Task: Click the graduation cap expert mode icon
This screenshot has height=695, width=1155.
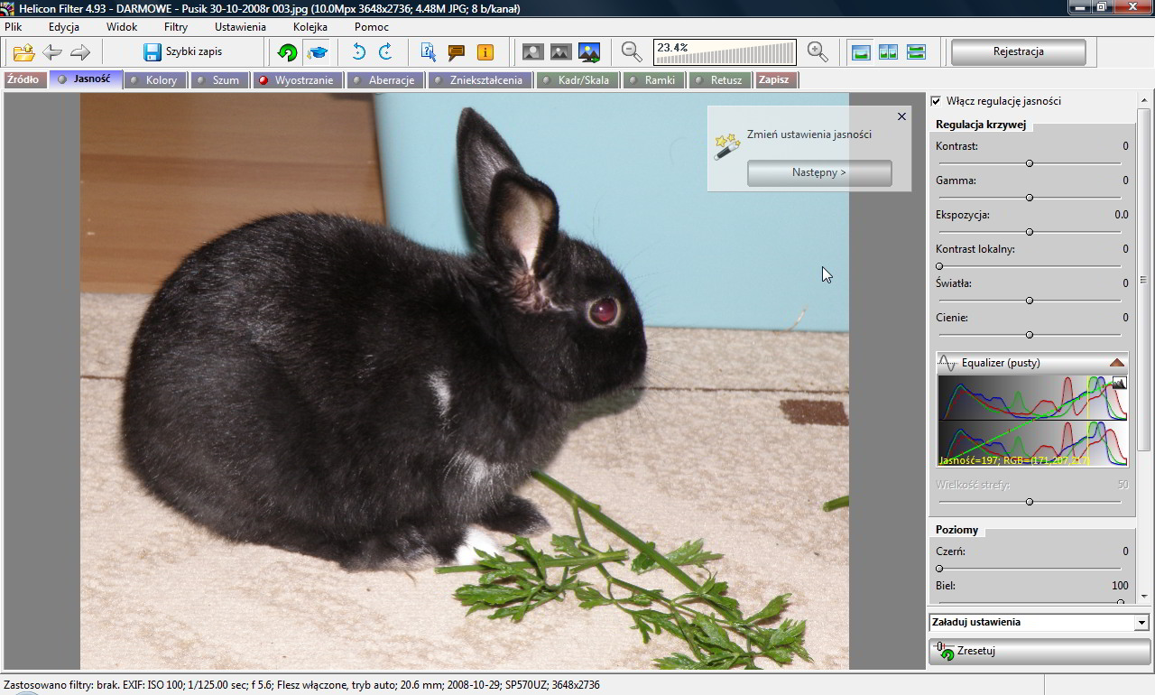Action: coord(316,52)
